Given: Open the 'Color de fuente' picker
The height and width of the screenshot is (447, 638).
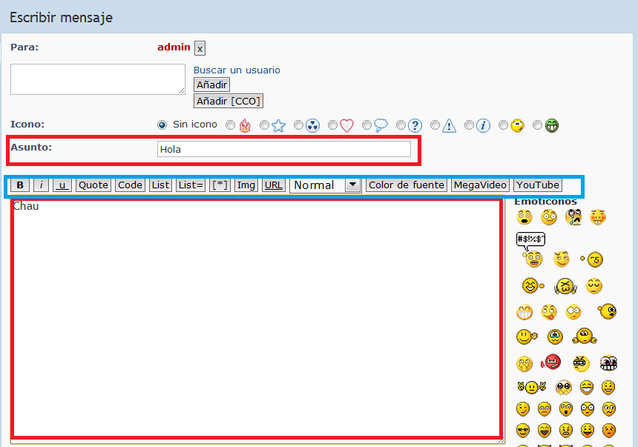Looking at the screenshot, I should coord(407,185).
